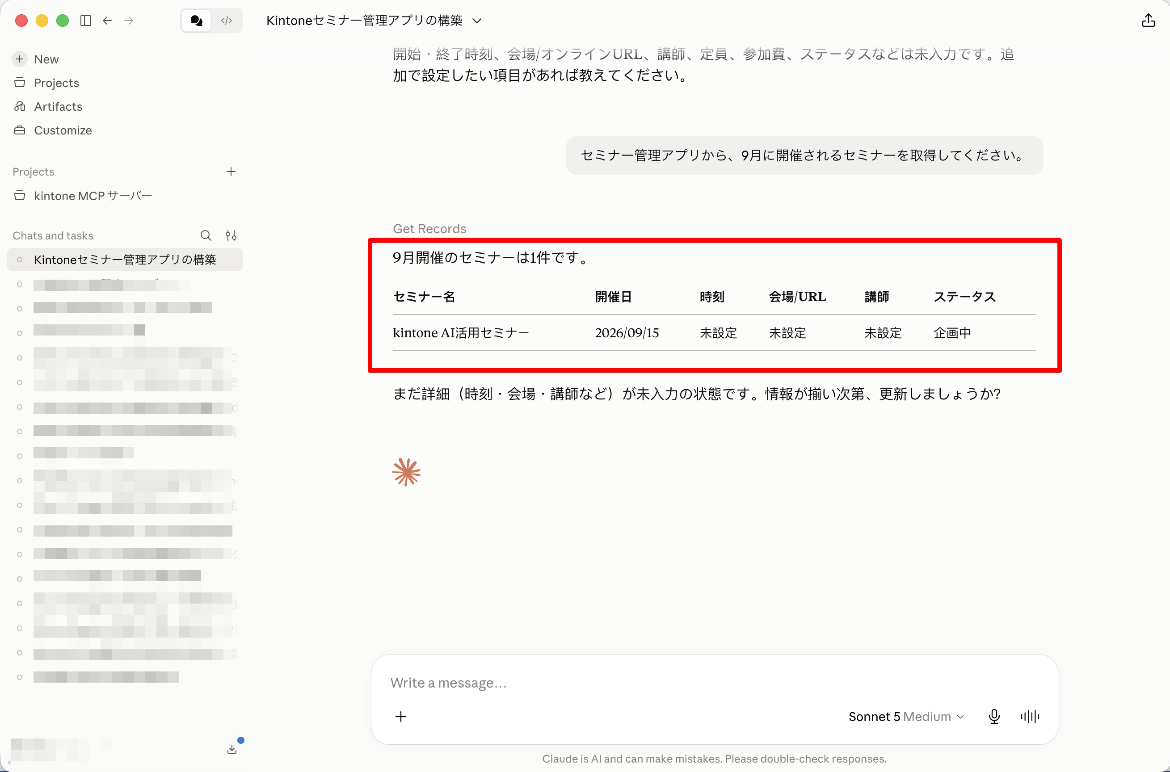This screenshot has width=1170, height=772.
Task: Toggle the sidebar panel icon
Action: 86,20
